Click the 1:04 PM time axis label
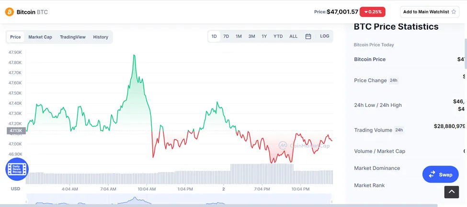467x207 pixels. tap(185, 189)
